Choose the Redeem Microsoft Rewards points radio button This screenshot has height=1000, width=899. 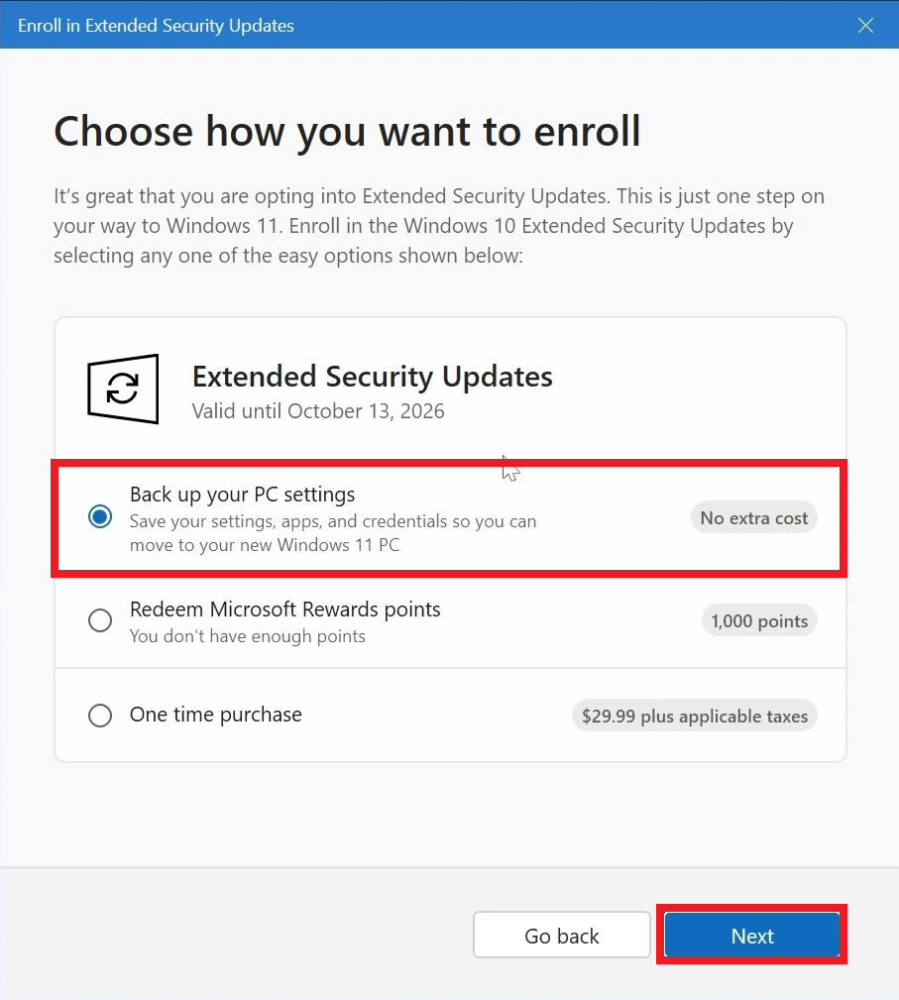coord(100,620)
